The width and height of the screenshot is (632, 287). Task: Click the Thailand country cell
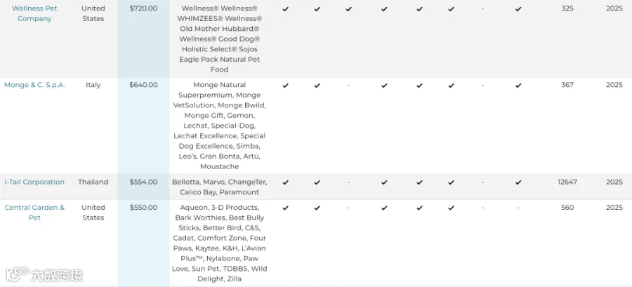(93, 182)
